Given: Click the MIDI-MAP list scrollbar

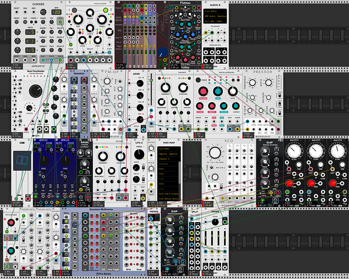Looking at the screenshot, I should (179, 172).
